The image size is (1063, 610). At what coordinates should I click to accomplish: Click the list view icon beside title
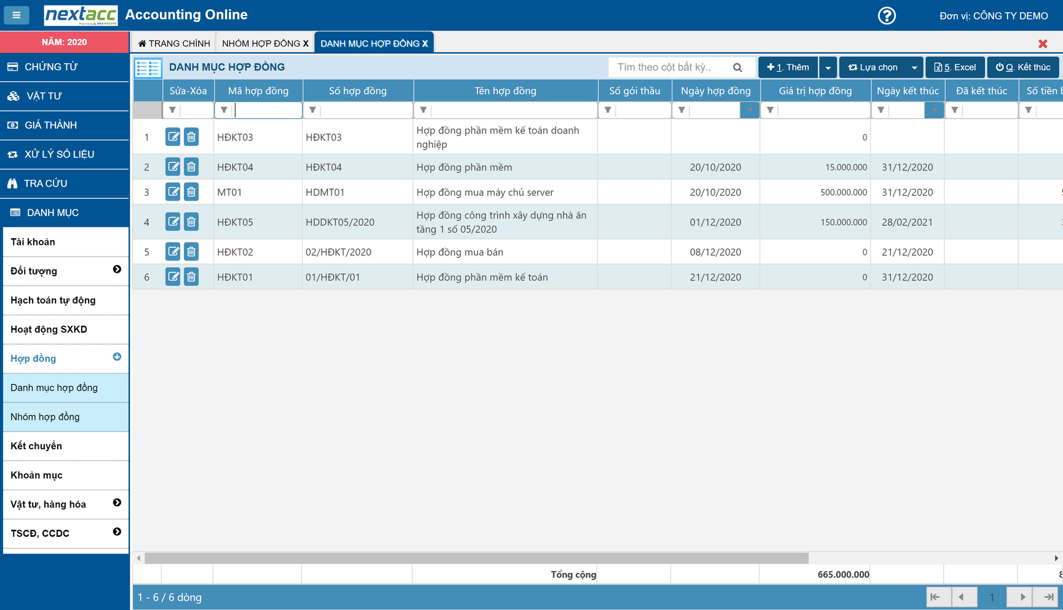tap(148, 68)
